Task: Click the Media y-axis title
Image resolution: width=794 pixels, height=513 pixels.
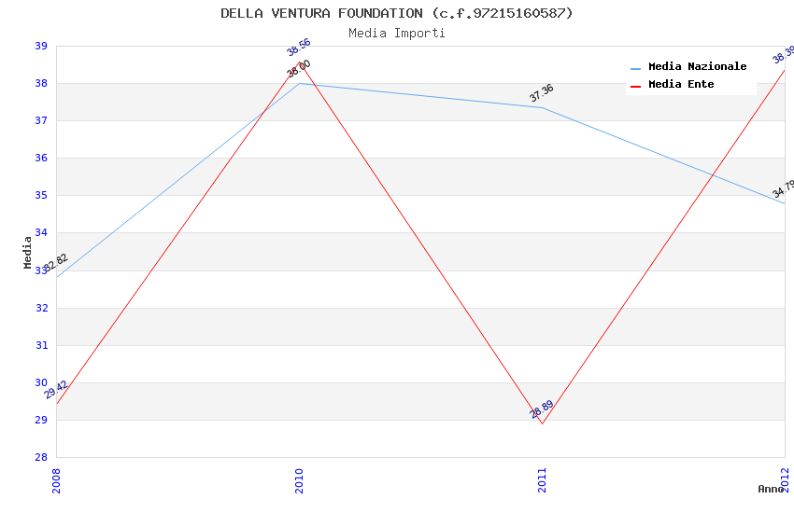Action: (28, 252)
